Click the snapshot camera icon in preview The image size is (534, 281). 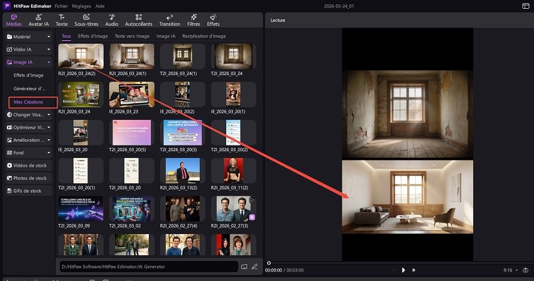click(x=525, y=270)
